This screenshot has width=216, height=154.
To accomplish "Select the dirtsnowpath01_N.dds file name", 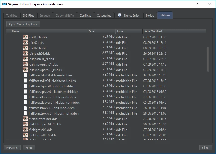I will pos(46,70).
